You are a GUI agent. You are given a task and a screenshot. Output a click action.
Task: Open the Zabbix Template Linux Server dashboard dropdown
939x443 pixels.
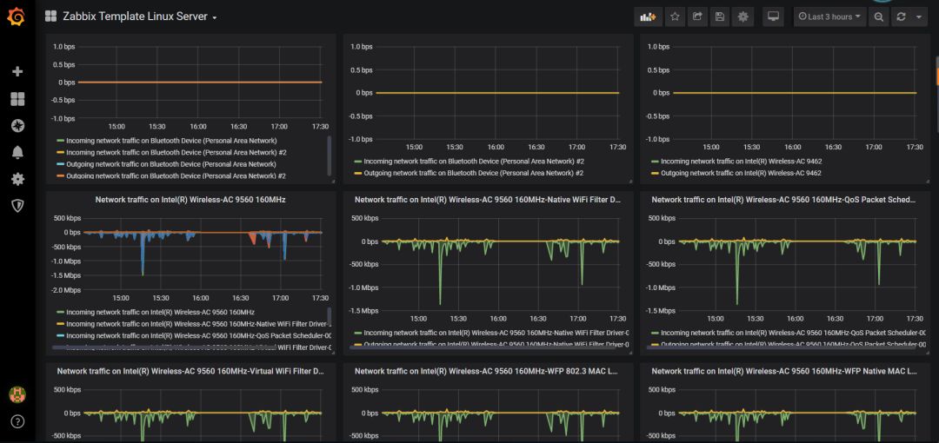pyautogui.click(x=139, y=17)
